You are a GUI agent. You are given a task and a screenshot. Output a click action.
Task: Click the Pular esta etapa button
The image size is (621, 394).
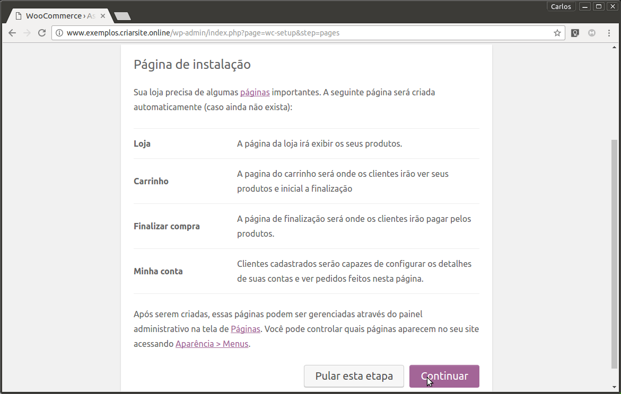tap(354, 376)
